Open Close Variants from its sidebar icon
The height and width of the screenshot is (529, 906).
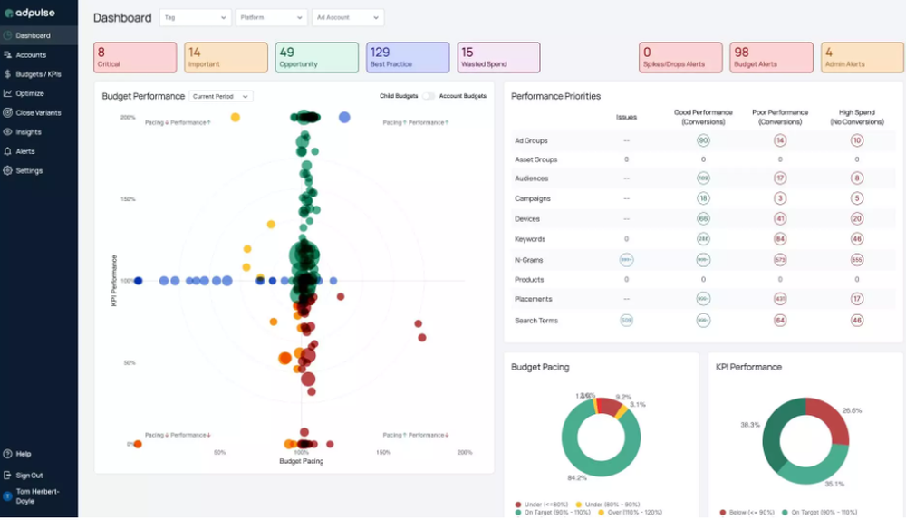(x=9, y=112)
